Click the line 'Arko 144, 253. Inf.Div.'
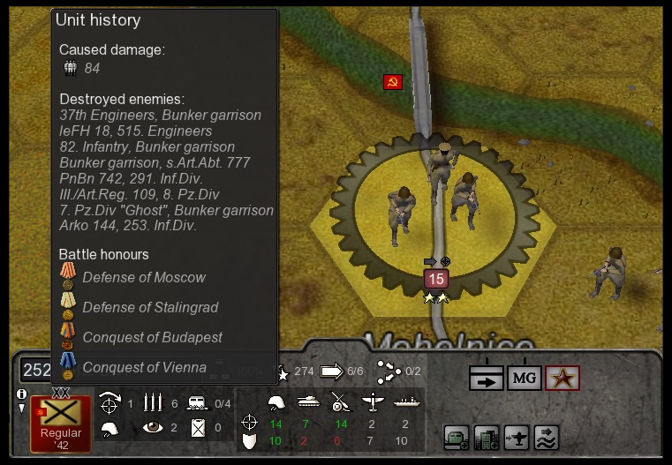Image resolution: width=672 pixels, height=465 pixels. coord(128,225)
